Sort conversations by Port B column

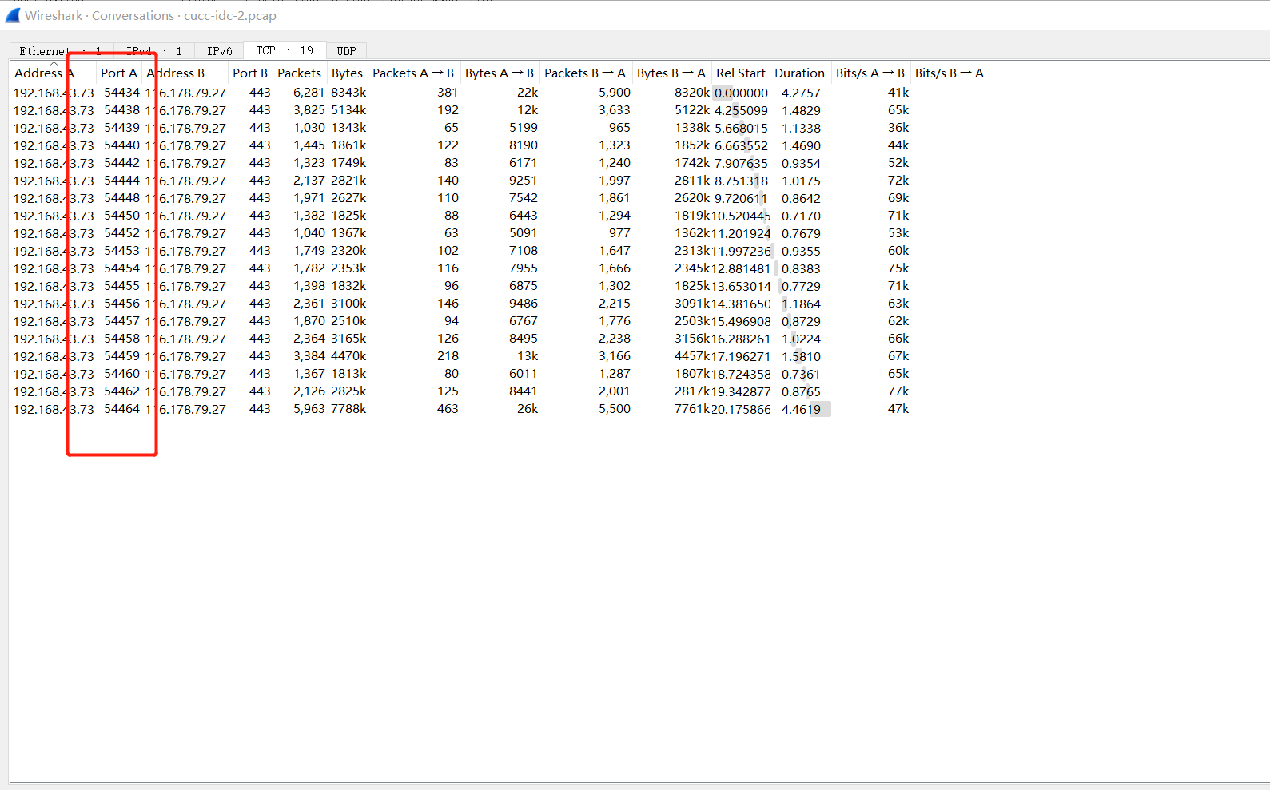[249, 73]
